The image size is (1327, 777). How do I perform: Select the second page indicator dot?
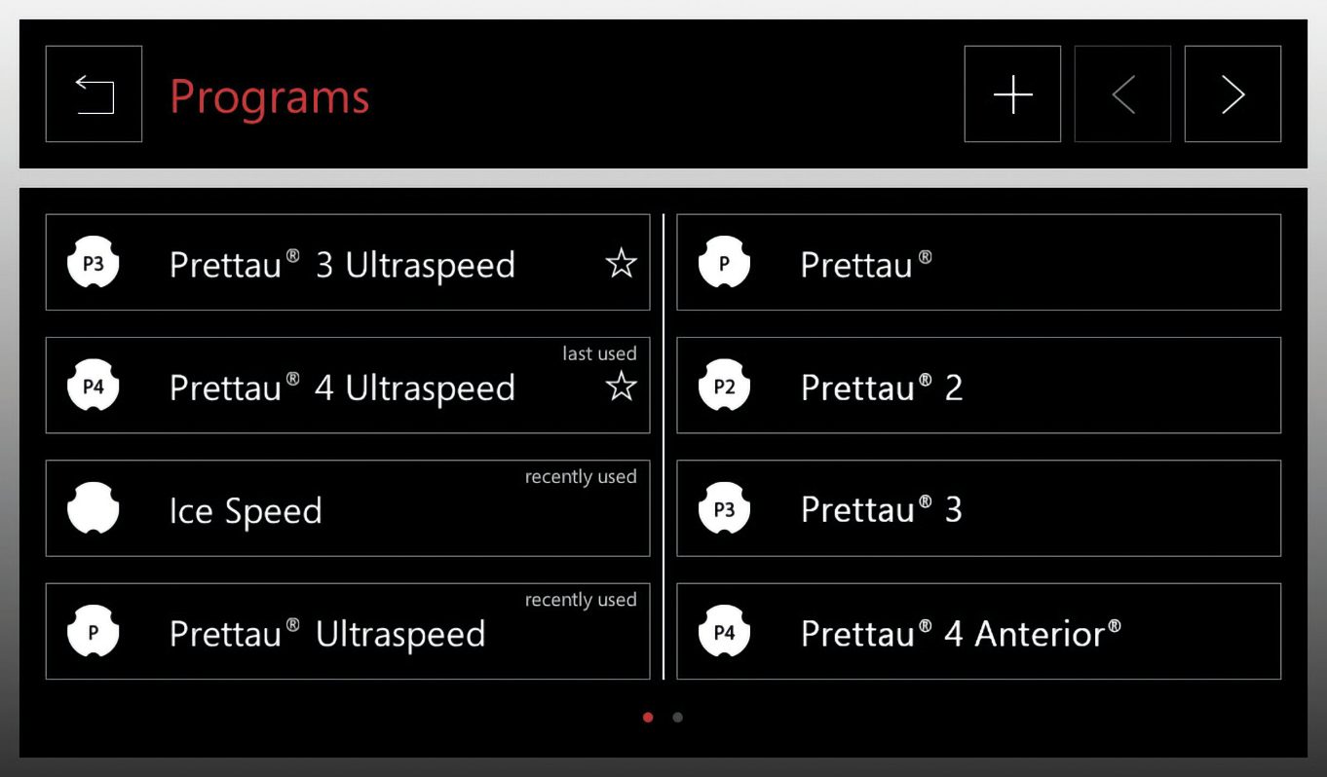(x=678, y=718)
